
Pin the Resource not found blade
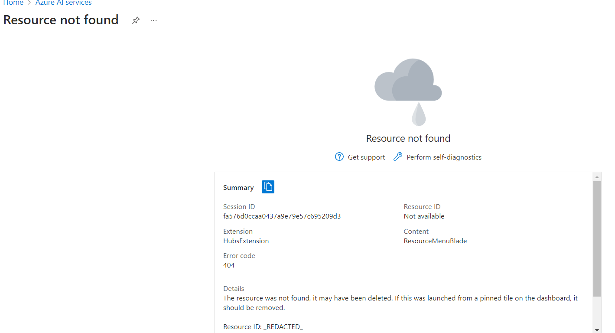pyautogui.click(x=136, y=20)
